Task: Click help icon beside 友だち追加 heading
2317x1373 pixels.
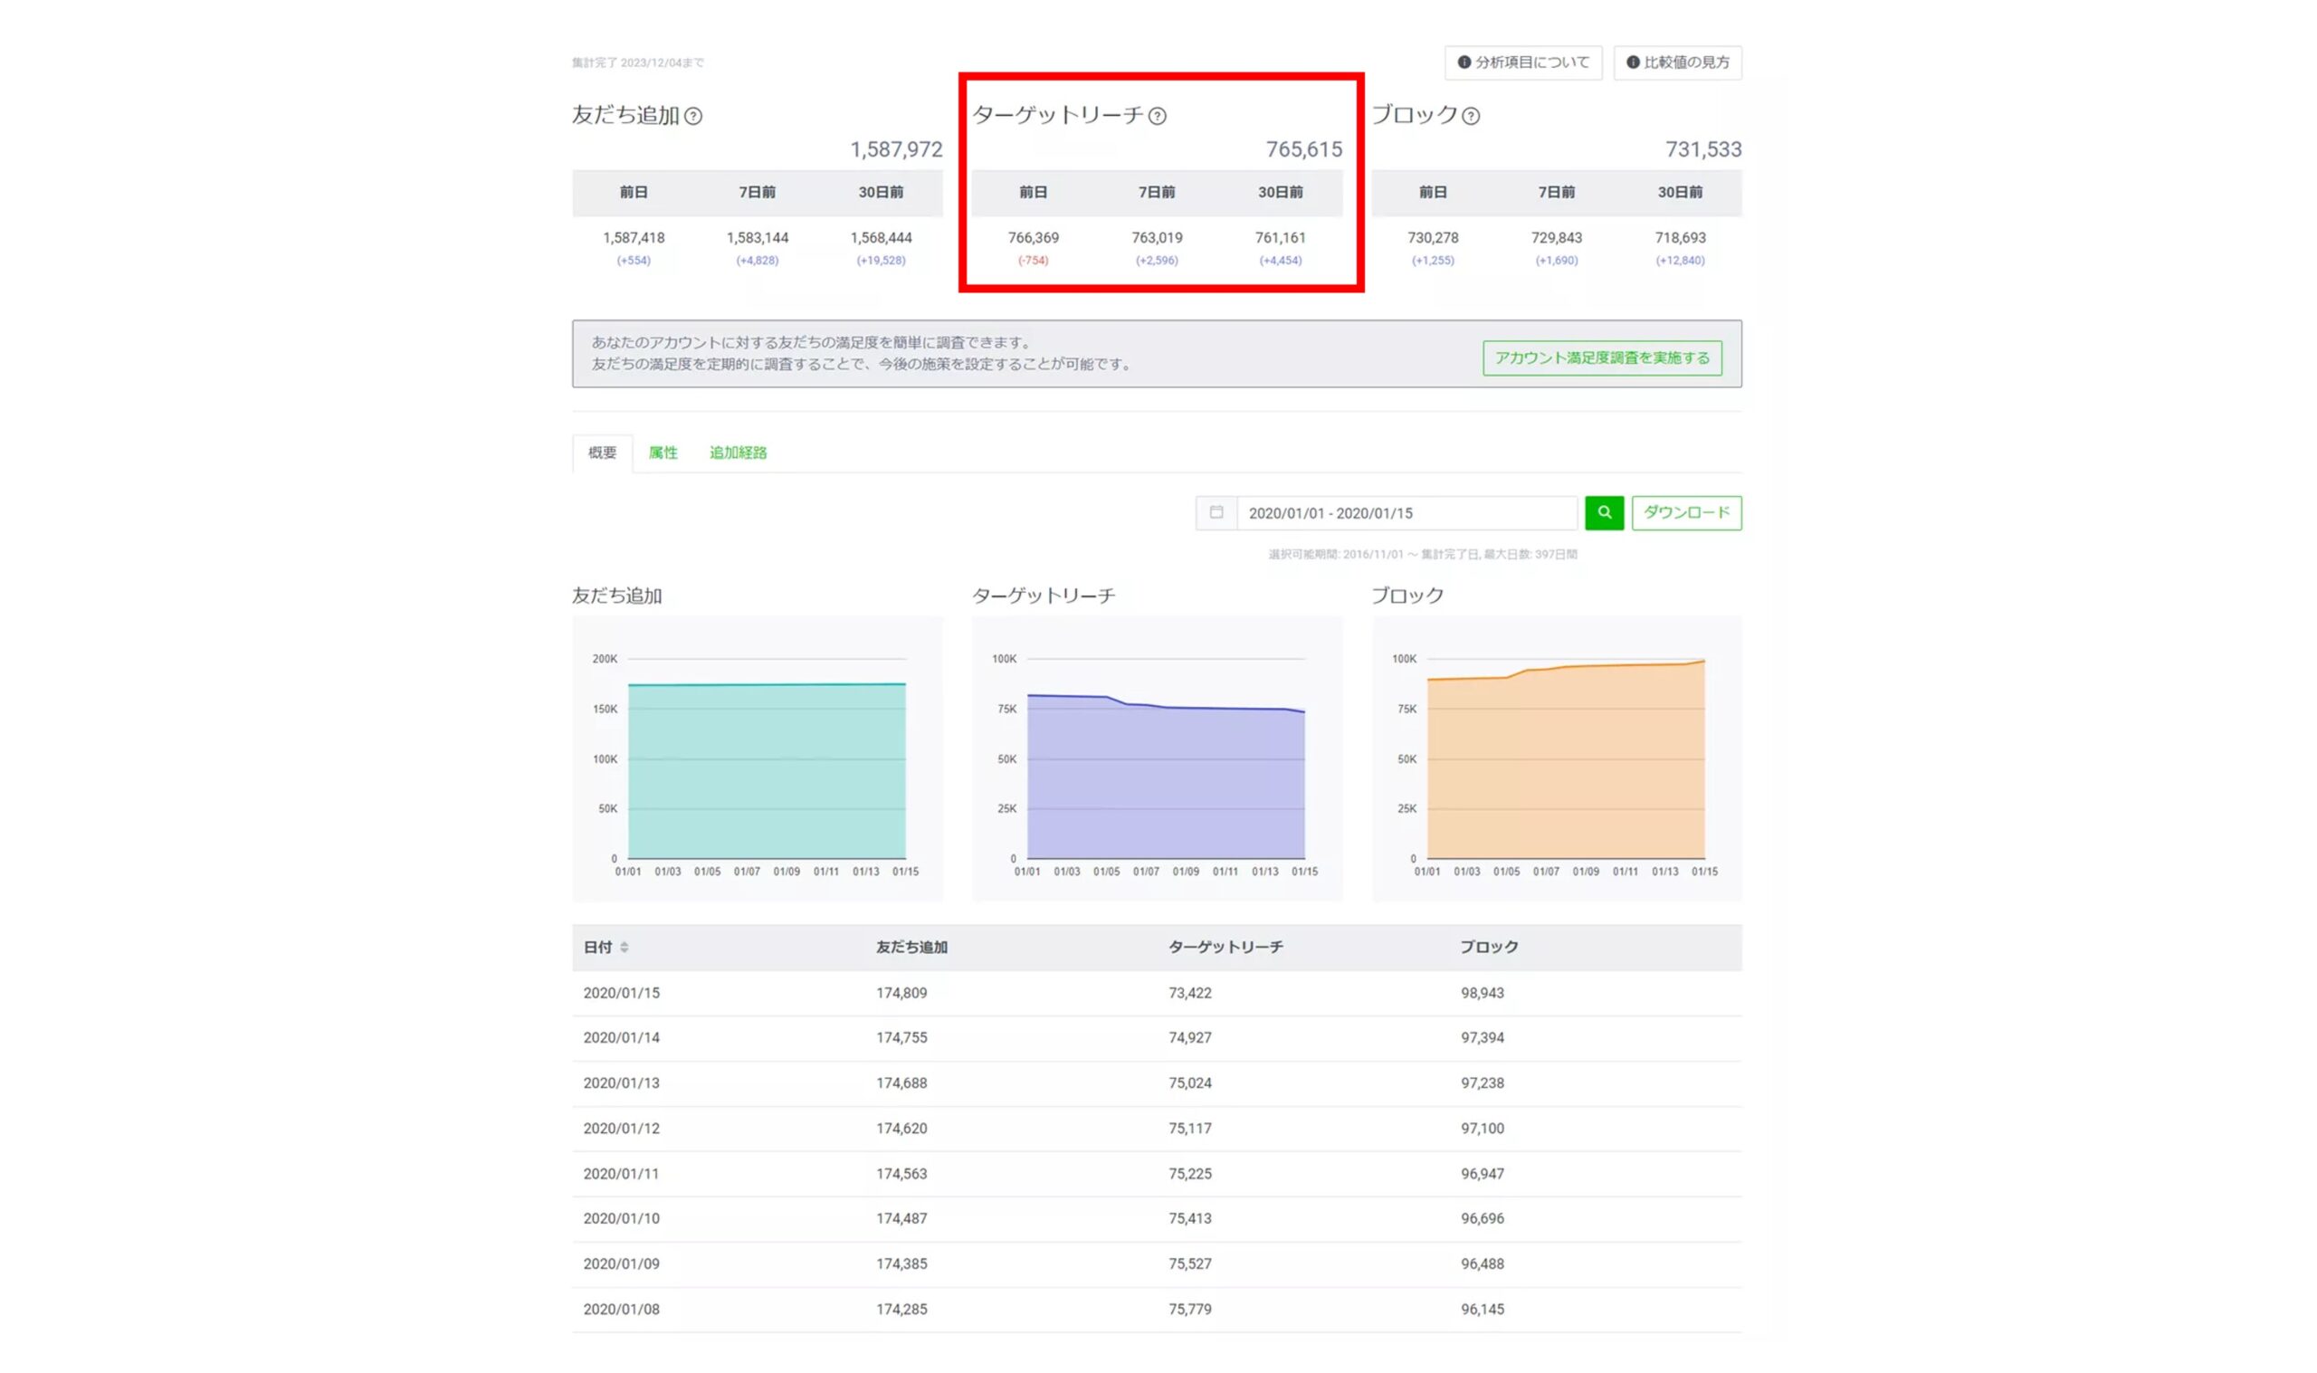Action: pos(693,116)
